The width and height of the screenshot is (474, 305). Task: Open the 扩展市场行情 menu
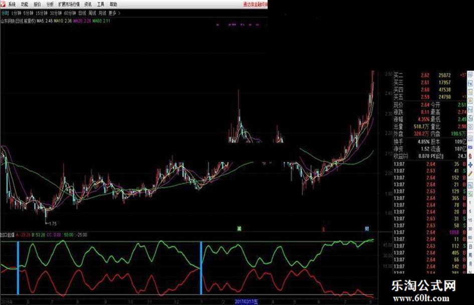pyautogui.click(x=69, y=5)
